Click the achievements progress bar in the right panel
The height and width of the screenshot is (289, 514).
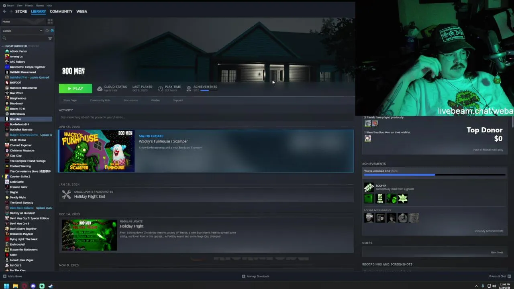coord(434,175)
